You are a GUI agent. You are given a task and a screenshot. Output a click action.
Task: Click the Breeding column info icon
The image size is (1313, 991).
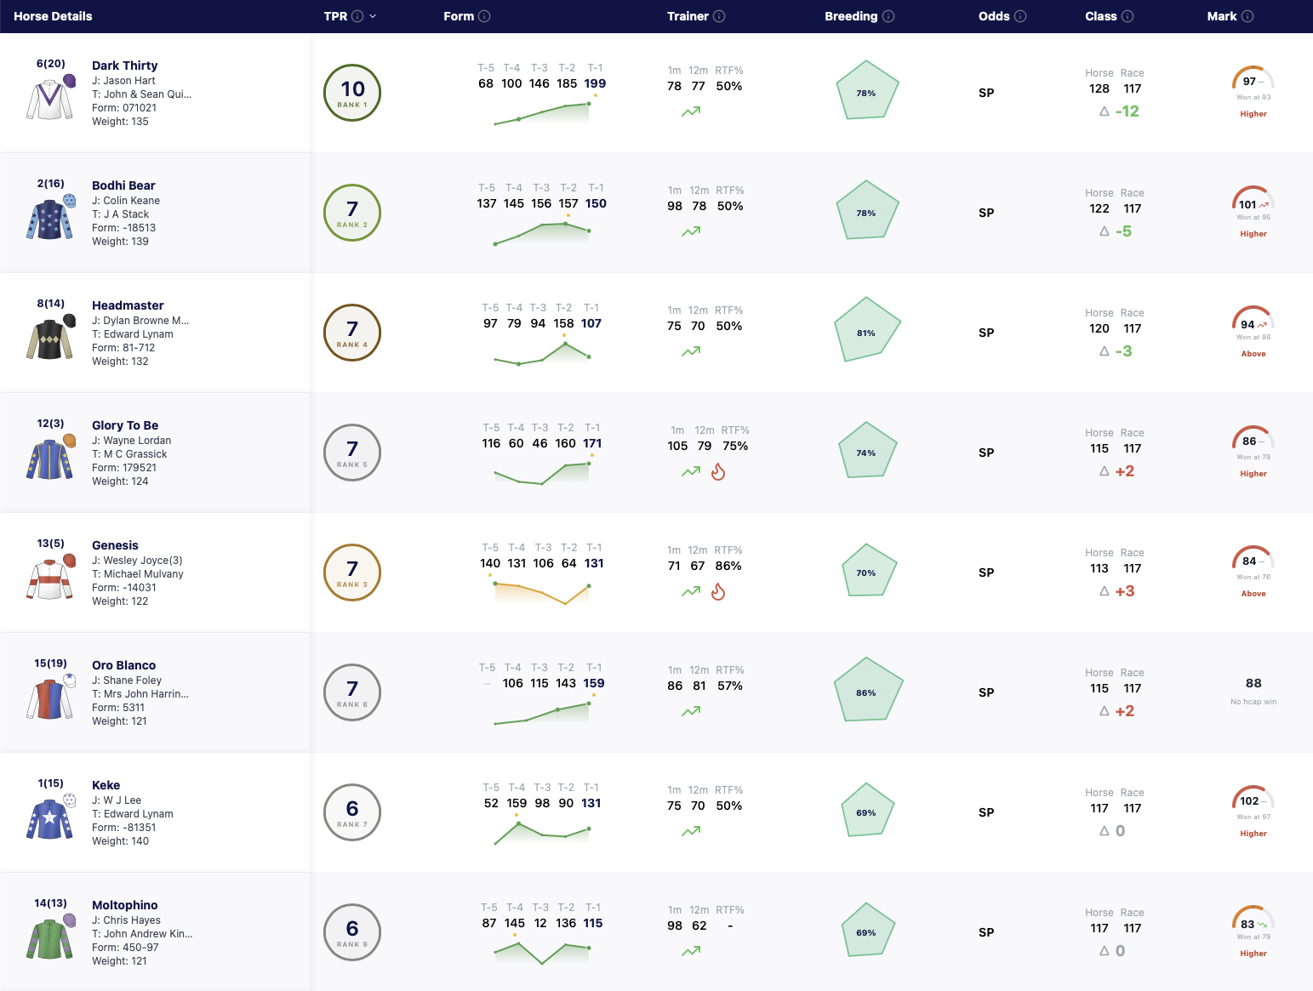pyautogui.click(x=888, y=16)
